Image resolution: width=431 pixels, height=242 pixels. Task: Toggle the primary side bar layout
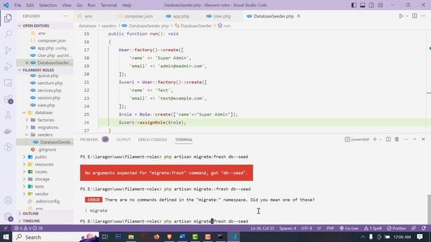coord(354,5)
